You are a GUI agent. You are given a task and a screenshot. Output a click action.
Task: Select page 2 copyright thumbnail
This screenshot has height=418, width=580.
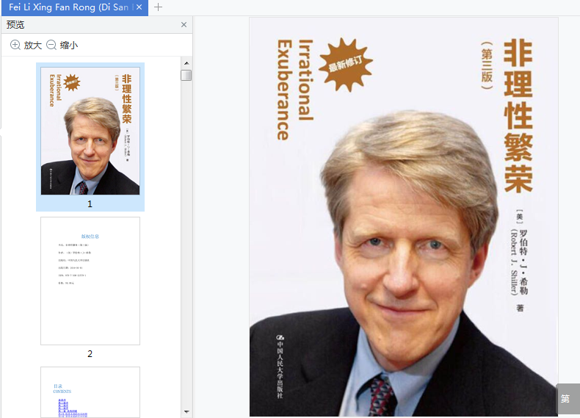(90, 281)
